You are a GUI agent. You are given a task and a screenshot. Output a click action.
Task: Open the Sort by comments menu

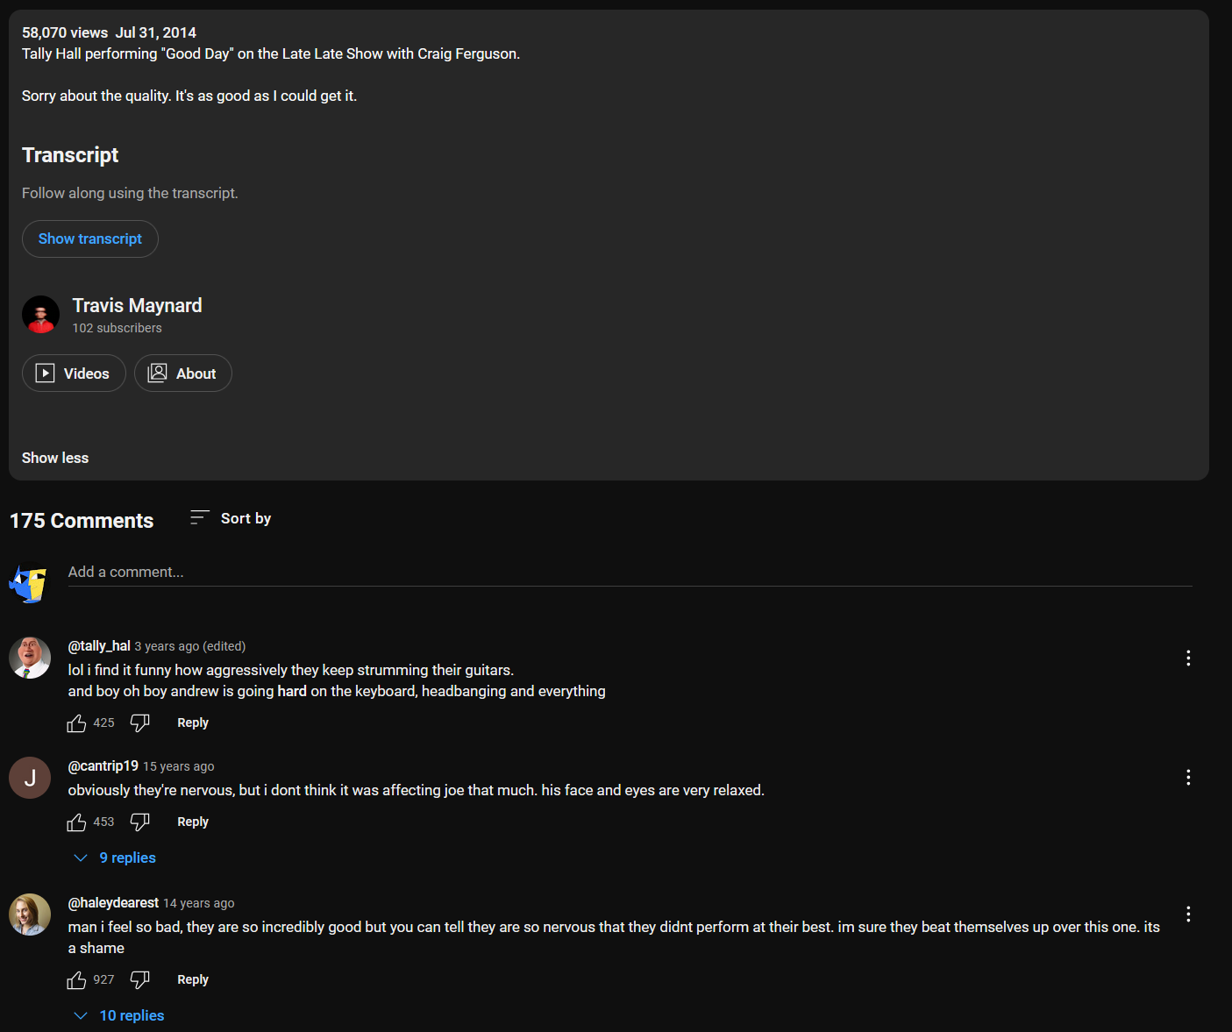pos(231,518)
